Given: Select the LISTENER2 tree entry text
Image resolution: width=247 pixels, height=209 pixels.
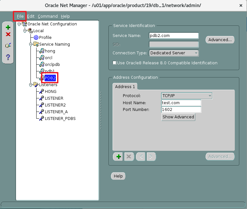Looking at the screenshot, I should coord(55,105).
